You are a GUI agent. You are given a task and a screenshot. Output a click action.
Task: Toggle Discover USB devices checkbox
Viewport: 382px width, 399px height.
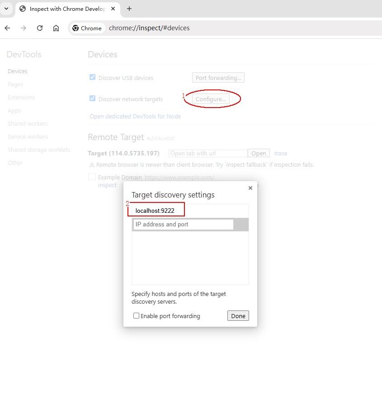pos(93,77)
